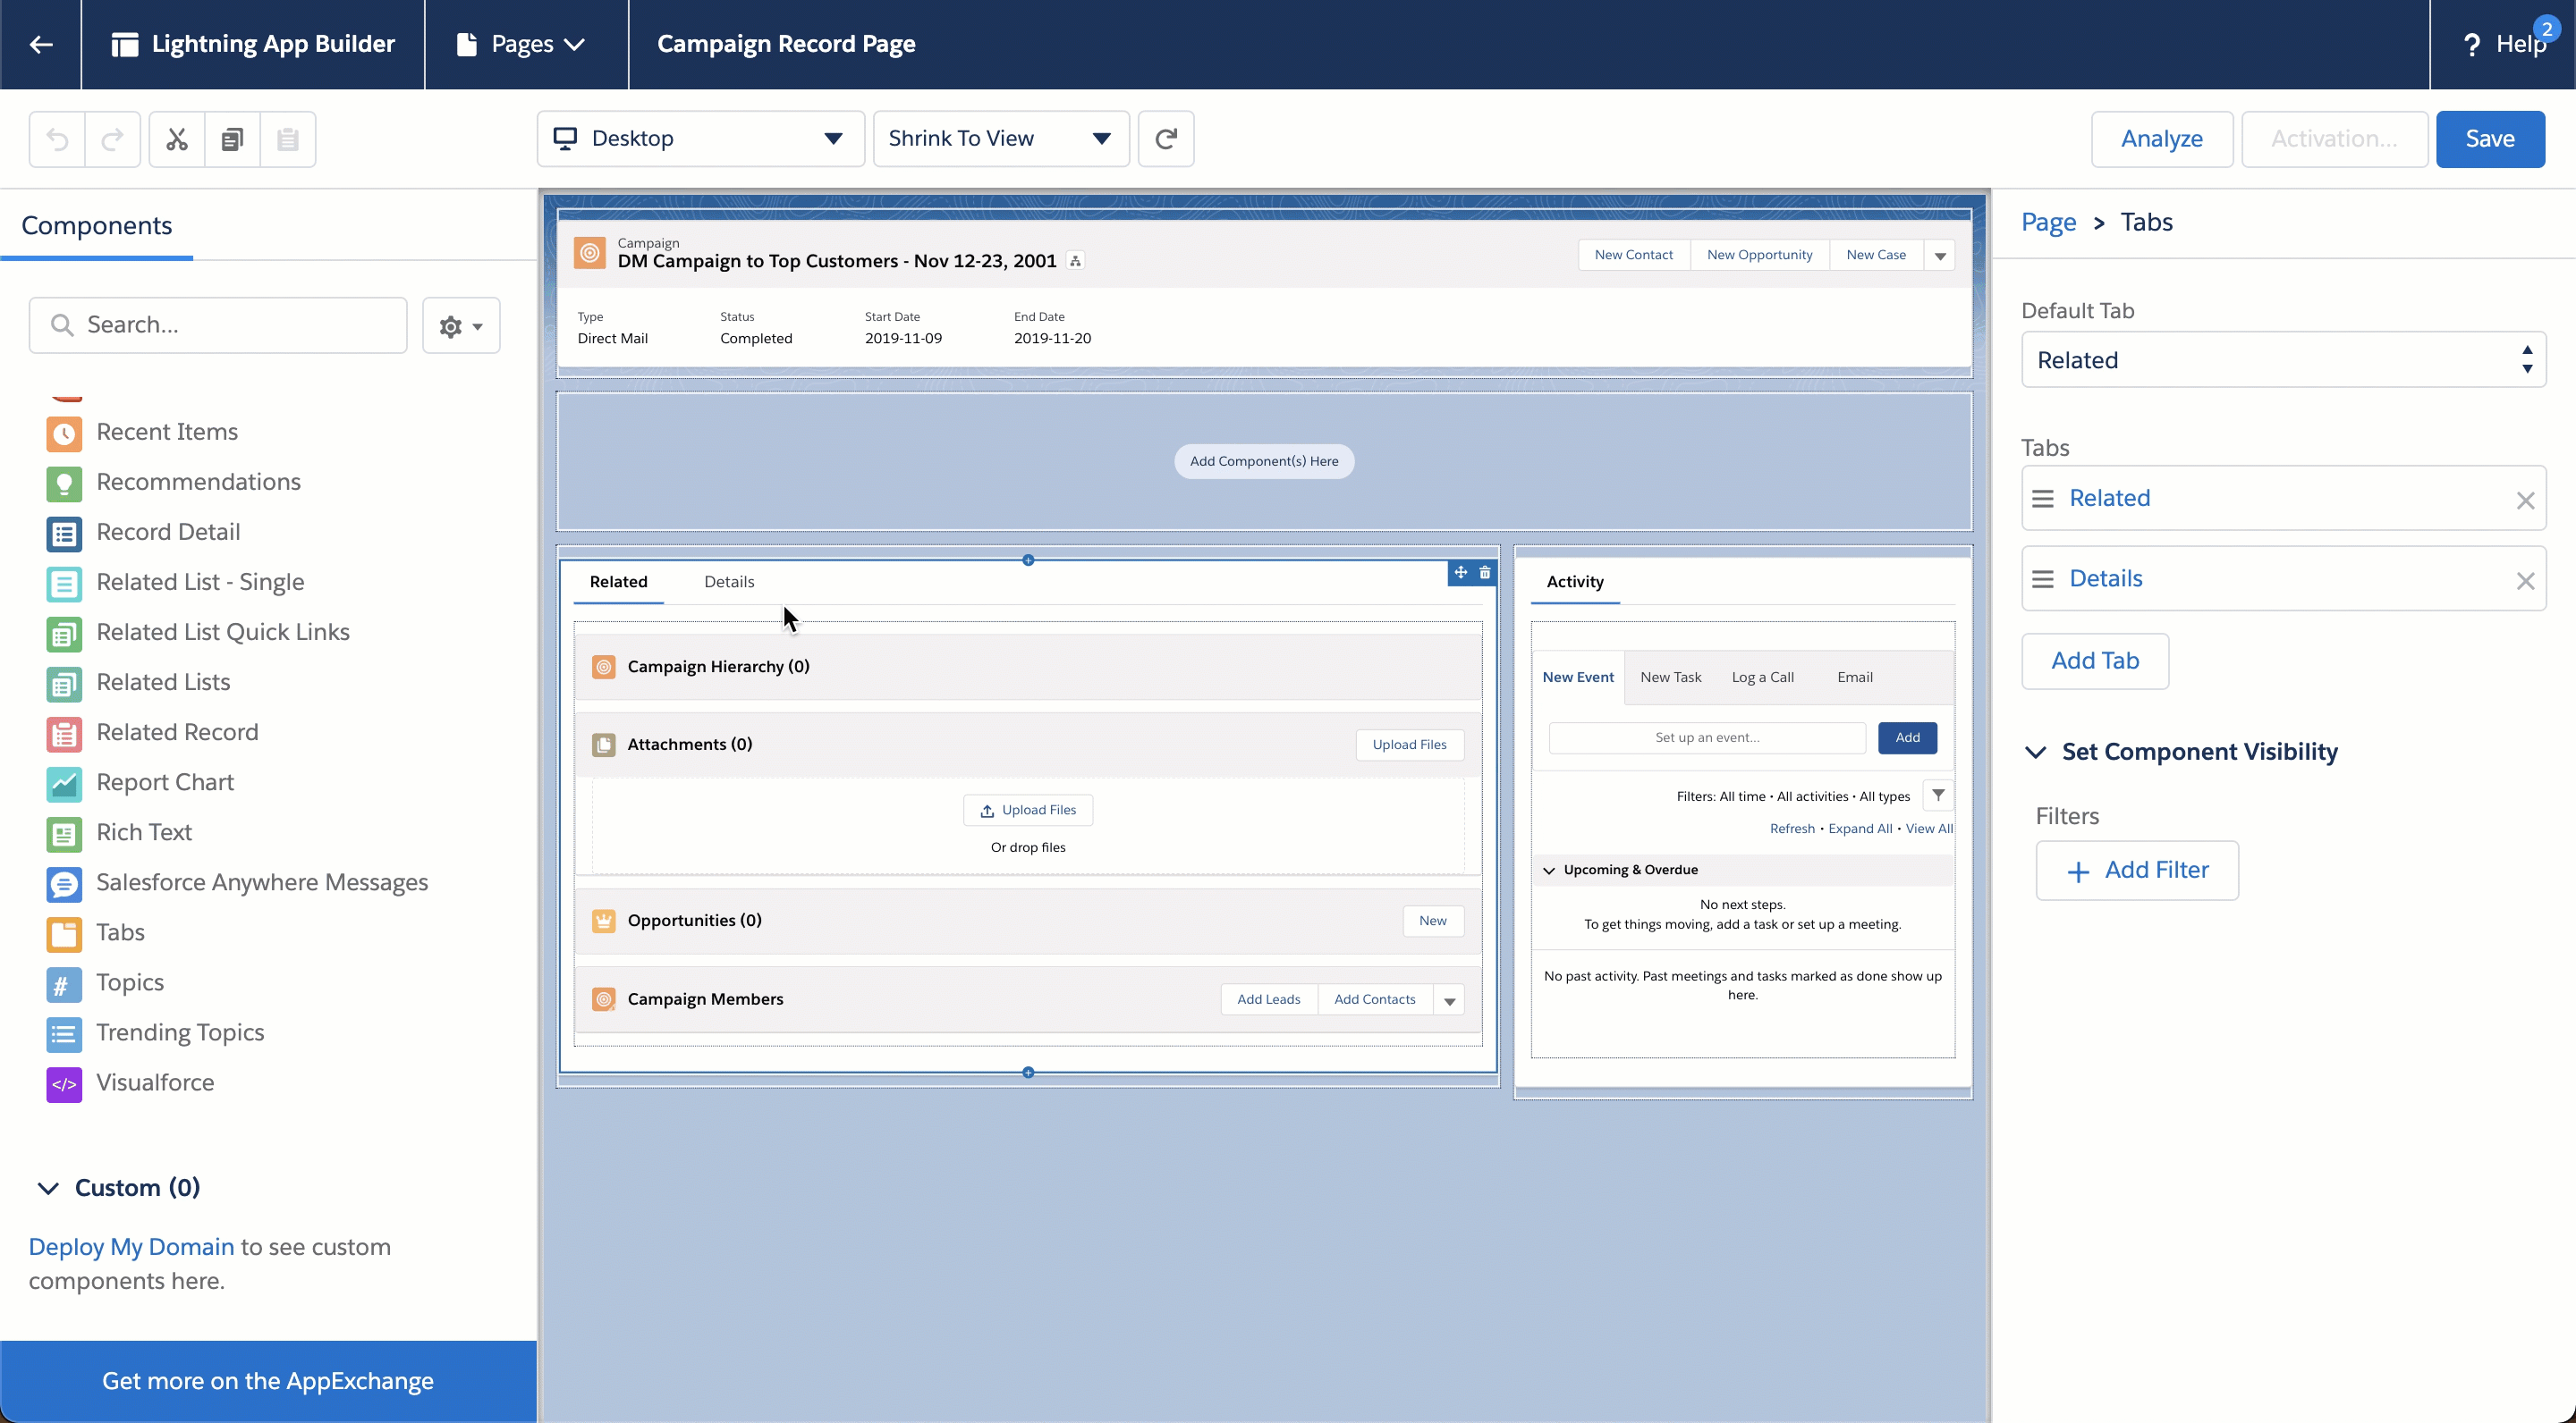
Task: Click the refresh canvas icon
Action: (1165, 139)
